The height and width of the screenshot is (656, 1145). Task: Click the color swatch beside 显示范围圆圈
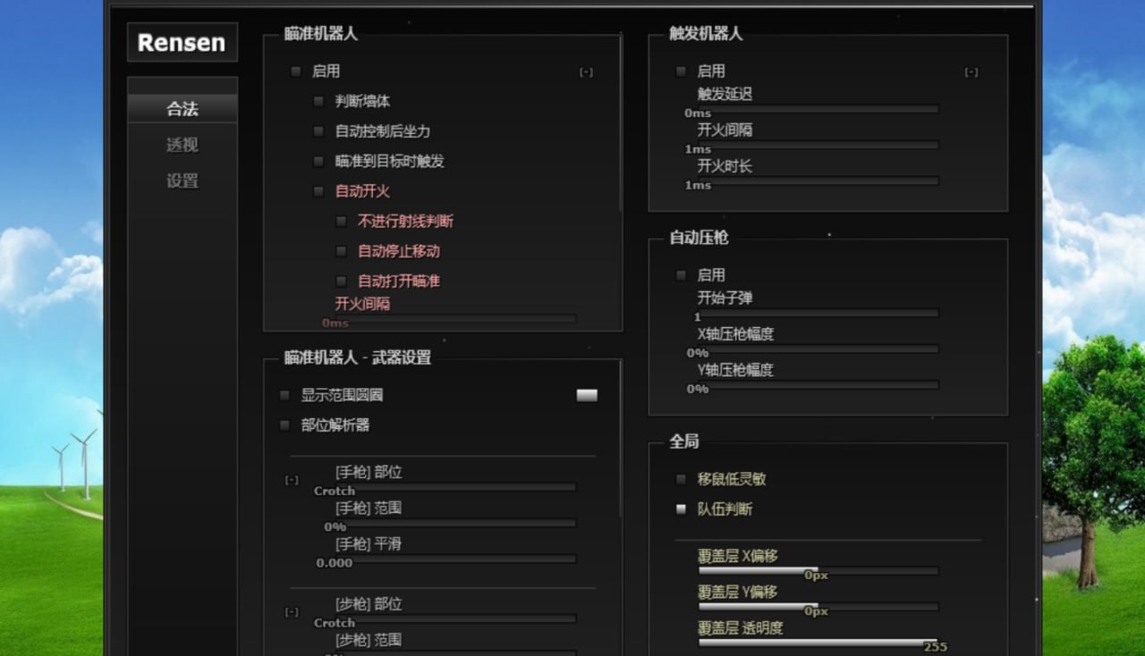(588, 394)
